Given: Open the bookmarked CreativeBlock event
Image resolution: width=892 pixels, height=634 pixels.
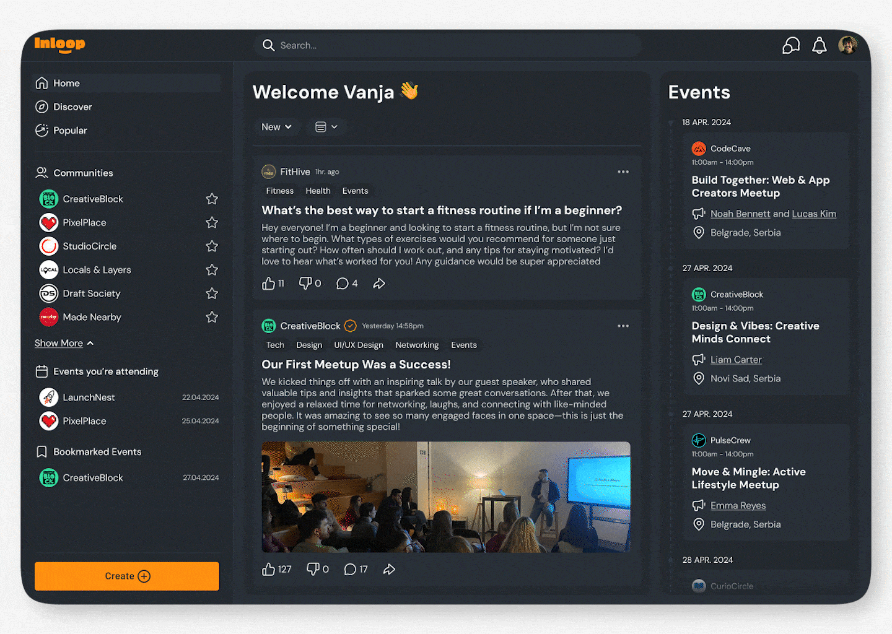Looking at the screenshot, I should pyautogui.click(x=129, y=478).
